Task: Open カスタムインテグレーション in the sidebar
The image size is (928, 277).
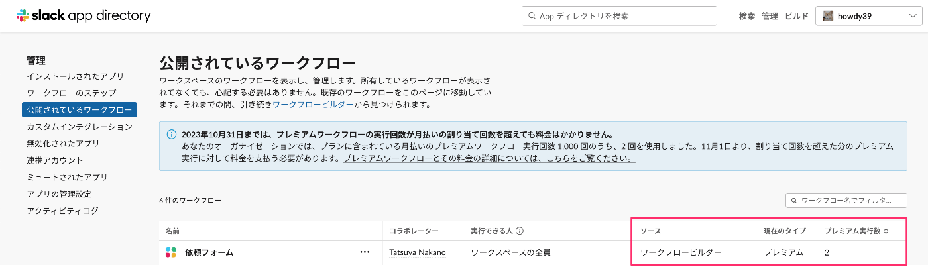Action: 80,127
